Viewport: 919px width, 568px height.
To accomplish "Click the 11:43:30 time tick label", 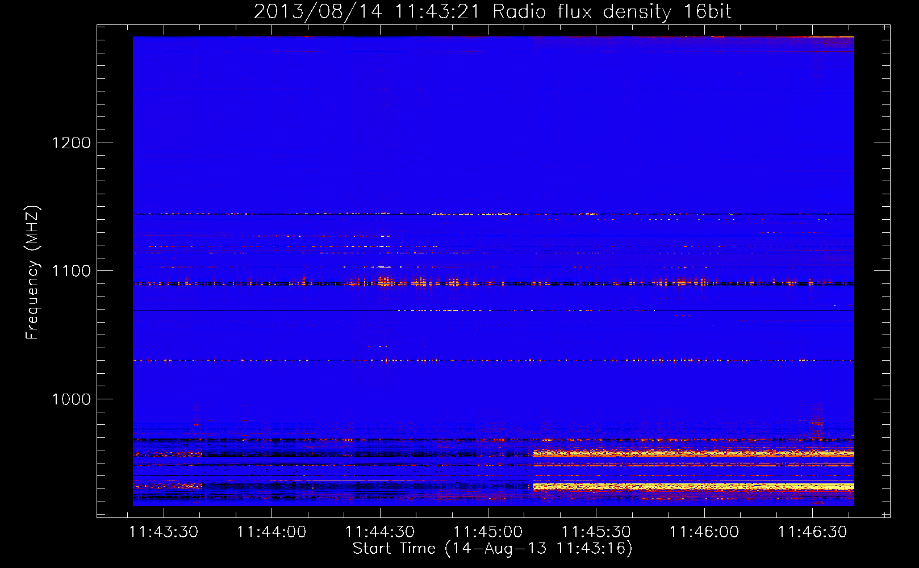I will pyautogui.click(x=164, y=532).
